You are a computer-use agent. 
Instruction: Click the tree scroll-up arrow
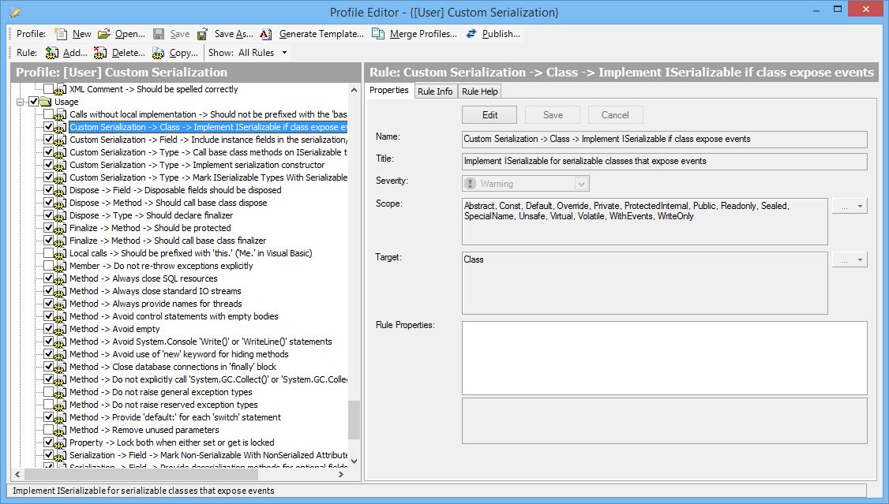pos(354,90)
